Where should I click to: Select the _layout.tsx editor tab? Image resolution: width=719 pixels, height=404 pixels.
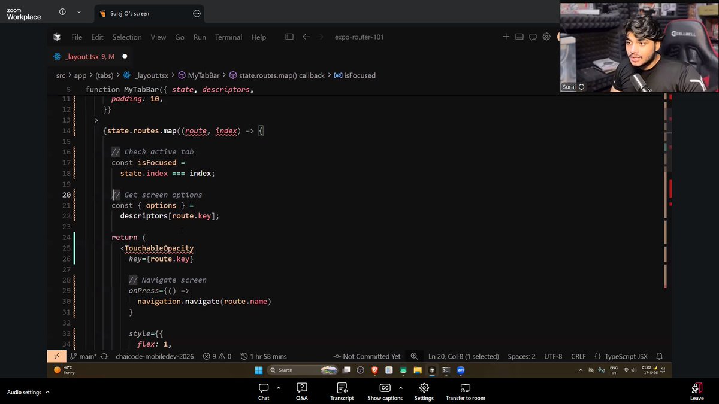click(x=90, y=56)
